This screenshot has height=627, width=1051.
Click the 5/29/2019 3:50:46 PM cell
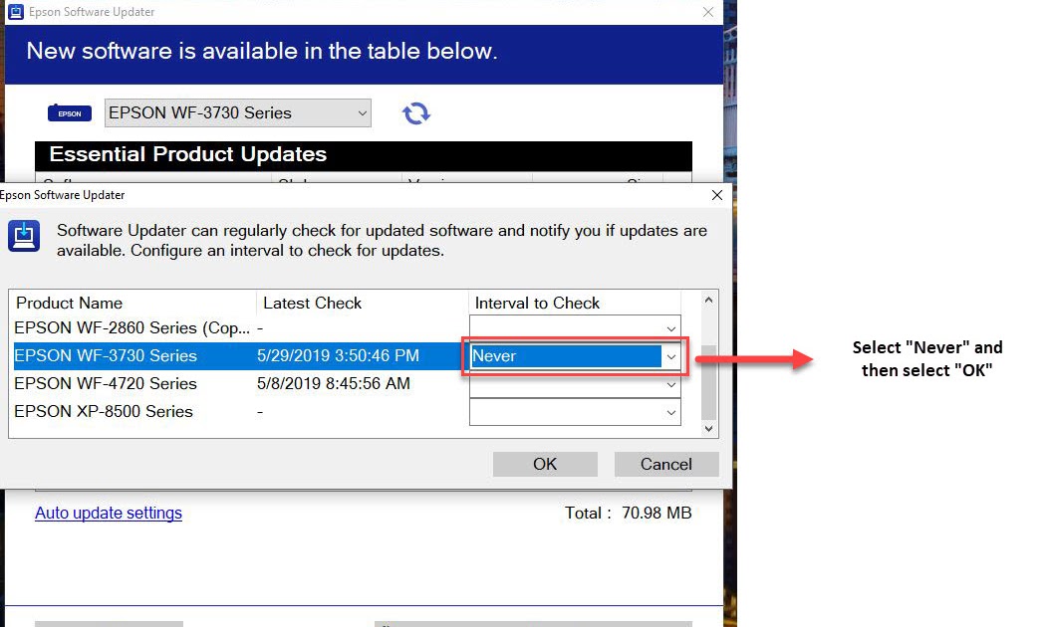click(338, 355)
